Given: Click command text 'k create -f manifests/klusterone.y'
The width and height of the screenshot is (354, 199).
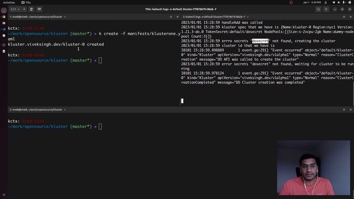Looking at the screenshot, I should click(139, 34).
